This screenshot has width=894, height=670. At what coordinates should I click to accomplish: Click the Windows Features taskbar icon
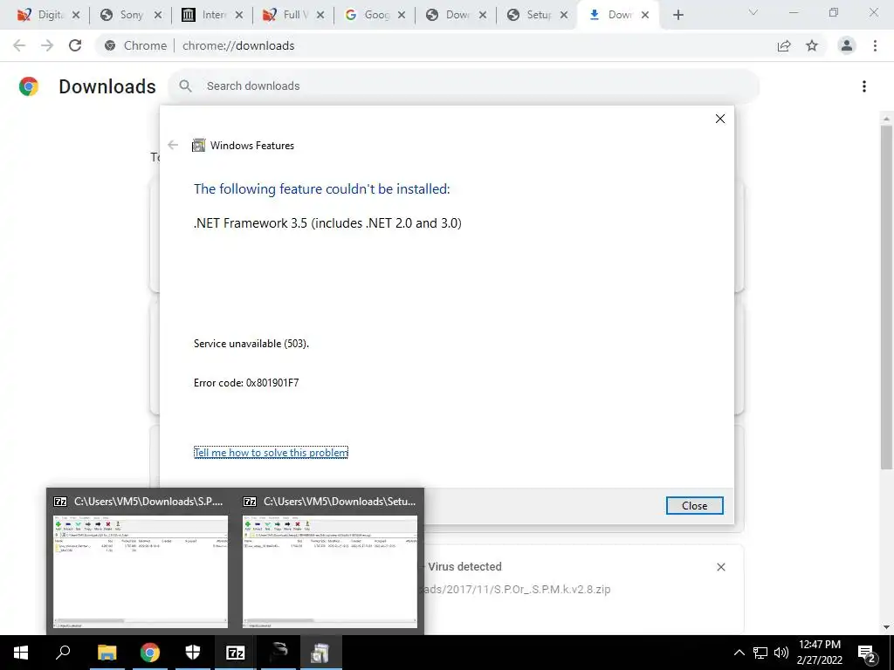[321, 653]
